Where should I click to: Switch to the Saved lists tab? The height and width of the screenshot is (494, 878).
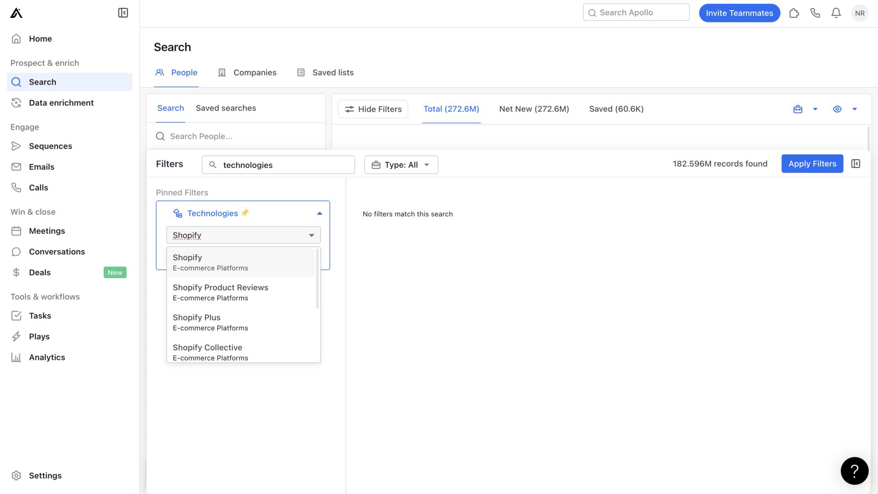pyautogui.click(x=325, y=73)
